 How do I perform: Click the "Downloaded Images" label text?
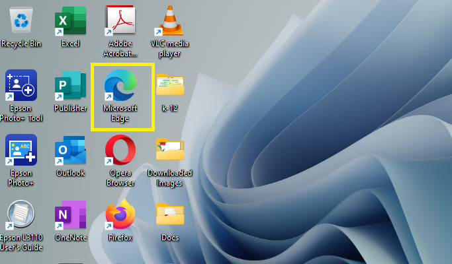169,178
